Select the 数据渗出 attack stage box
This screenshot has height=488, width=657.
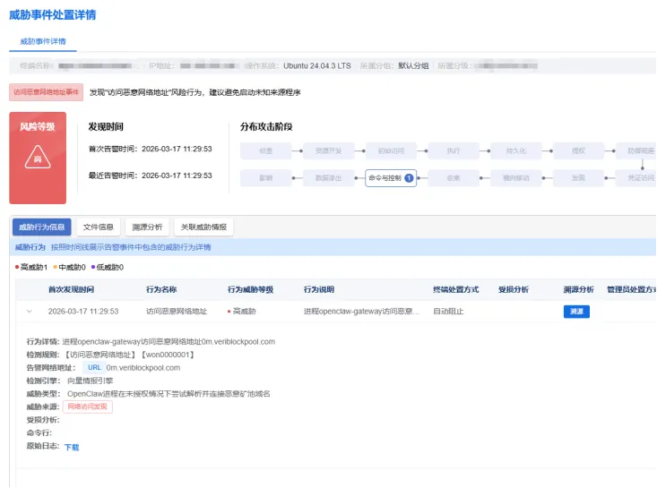(x=328, y=178)
